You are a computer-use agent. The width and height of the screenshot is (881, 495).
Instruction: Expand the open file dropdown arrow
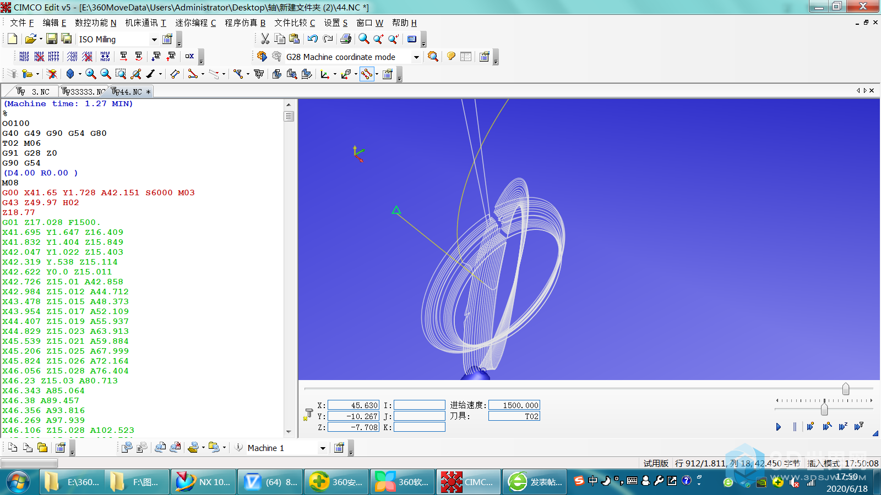[41, 40]
